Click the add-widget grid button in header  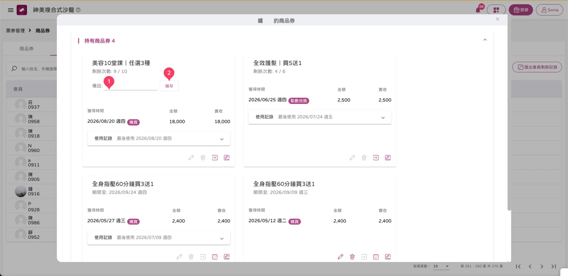point(496,10)
